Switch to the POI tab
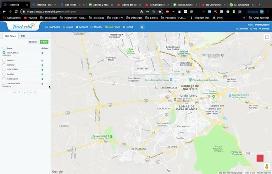Viewport: 272px width, 174px height. tap(23, 36)
